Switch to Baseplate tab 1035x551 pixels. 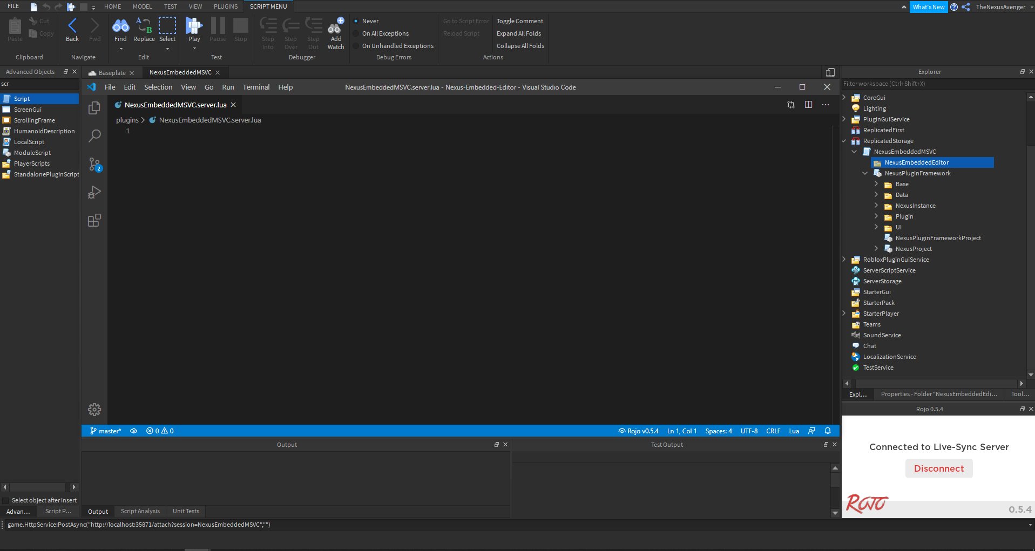click(112, 72)
